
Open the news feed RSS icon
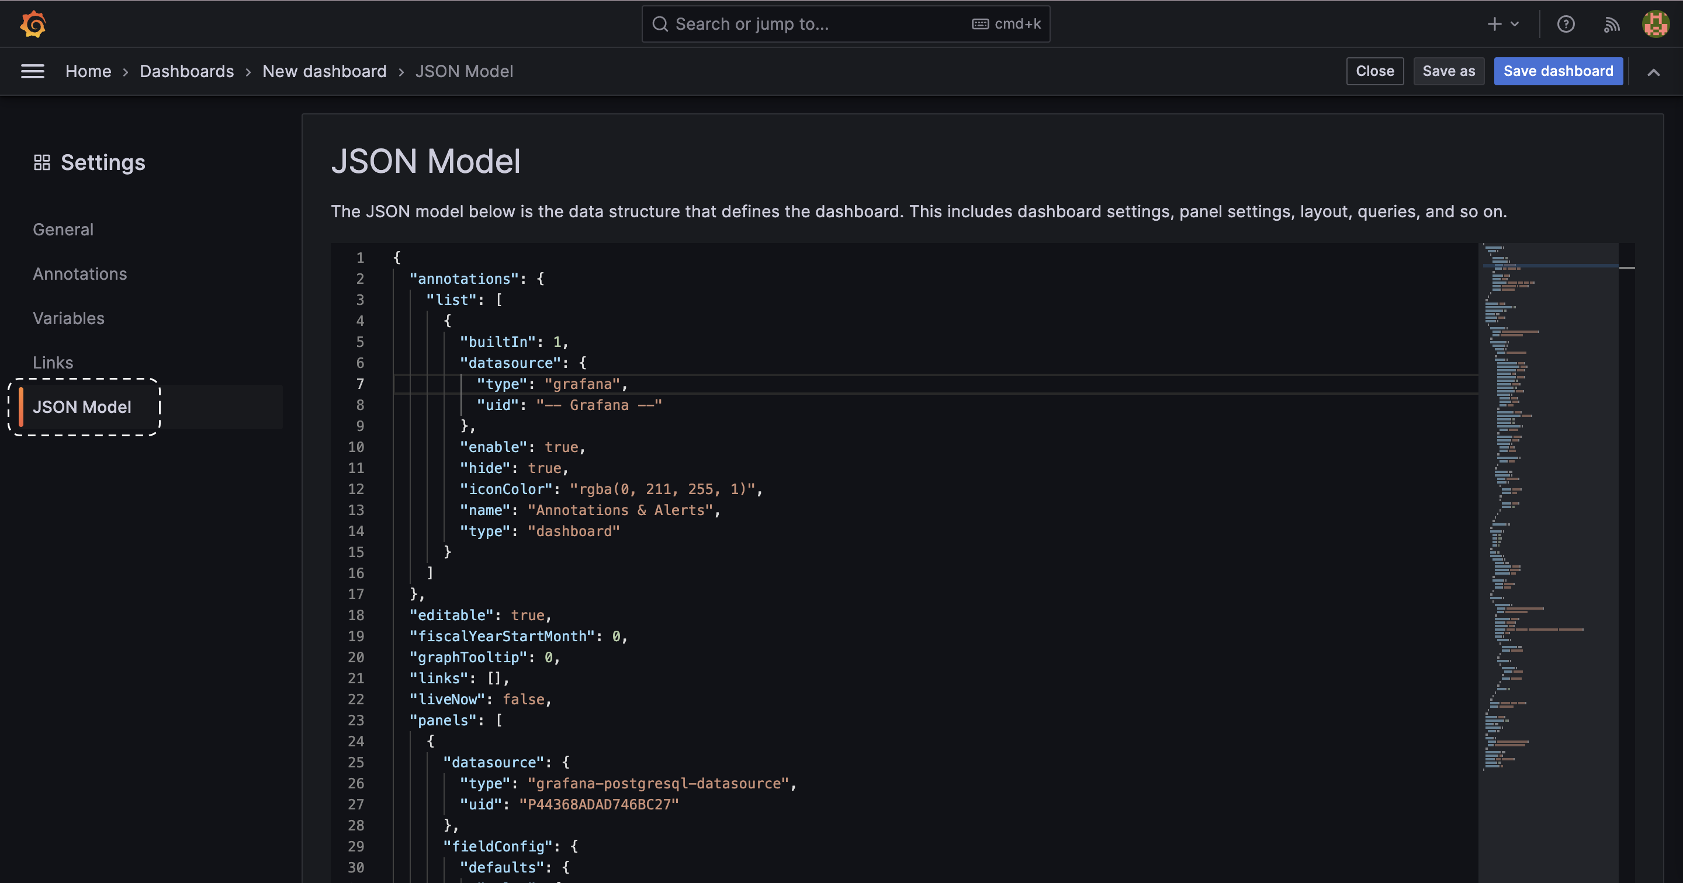pos(1612,25)
